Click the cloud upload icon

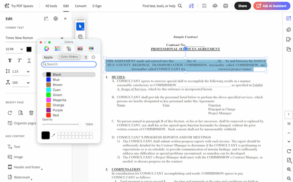[215, 6]
